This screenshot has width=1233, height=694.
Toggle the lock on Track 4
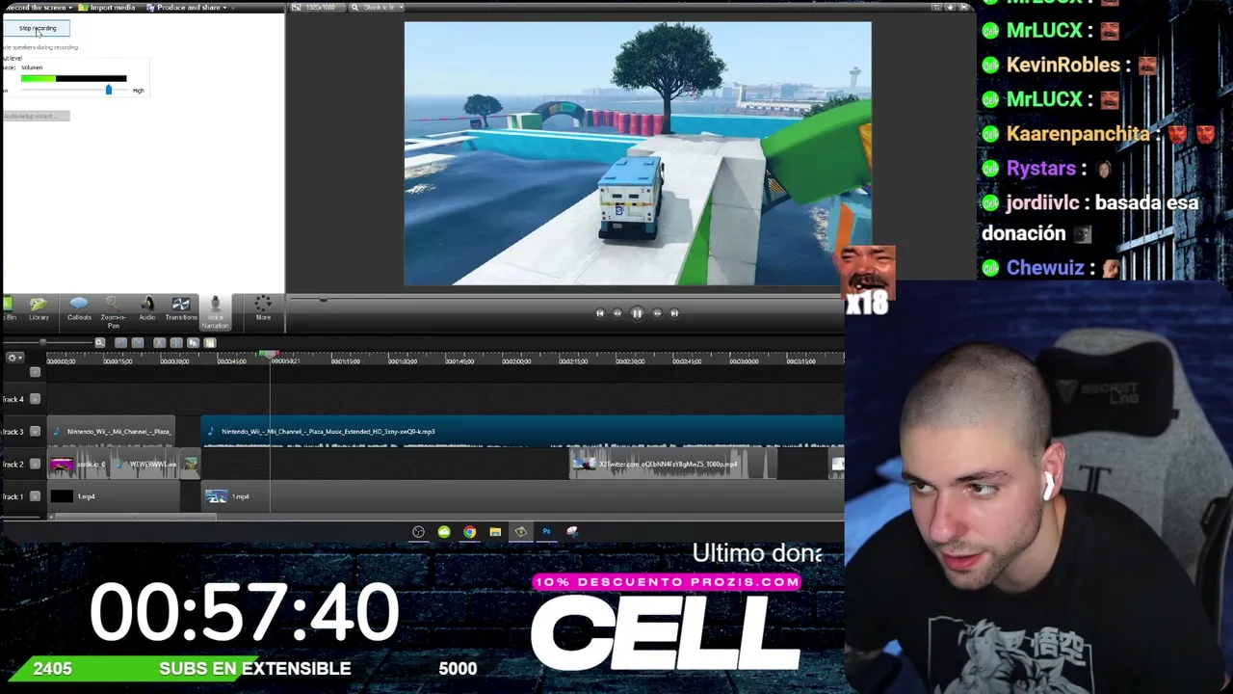pos(36,399)
